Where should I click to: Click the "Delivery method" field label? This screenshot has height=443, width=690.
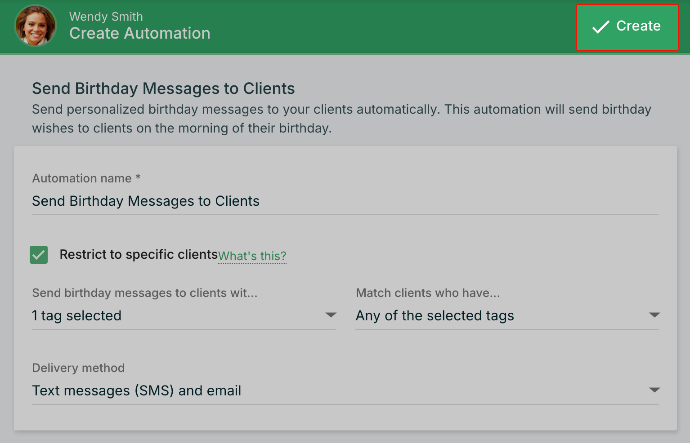[x=78, y=368]
